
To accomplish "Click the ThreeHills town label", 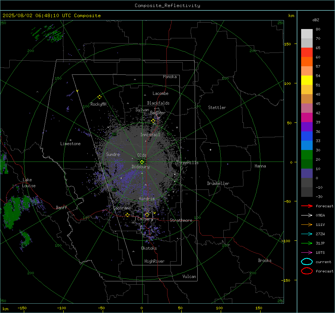I will click(187, 163).
